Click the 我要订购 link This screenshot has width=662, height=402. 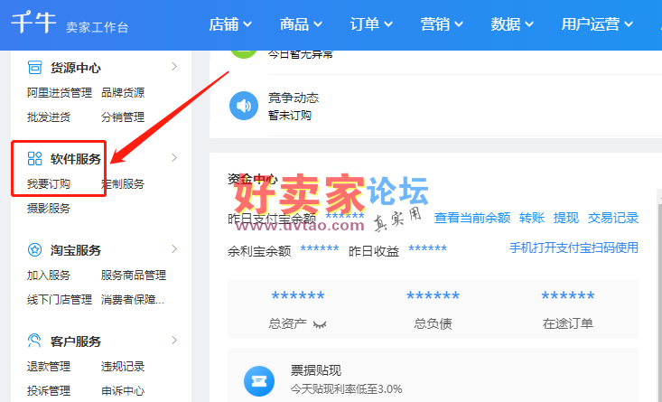click(x=49, y=184)
